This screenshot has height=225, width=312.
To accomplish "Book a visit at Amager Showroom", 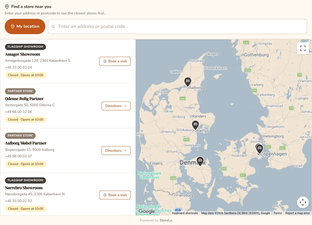I will 115,61.
